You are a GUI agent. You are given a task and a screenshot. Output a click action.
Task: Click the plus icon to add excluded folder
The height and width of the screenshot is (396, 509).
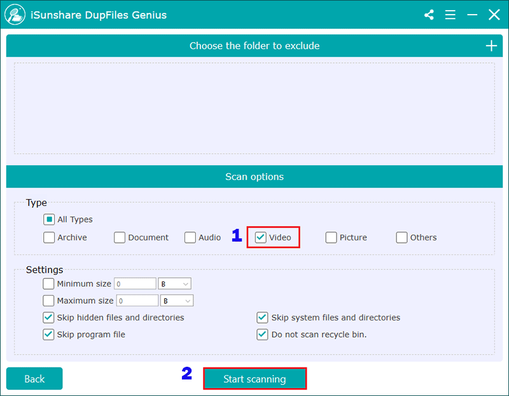(x=491, y=45)
